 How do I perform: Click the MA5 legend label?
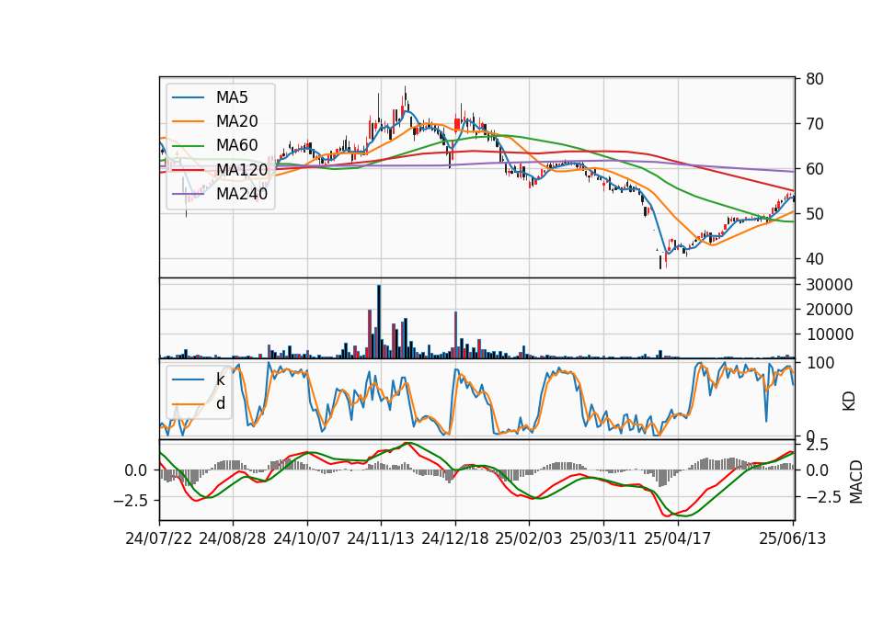(x=232, y=97)
